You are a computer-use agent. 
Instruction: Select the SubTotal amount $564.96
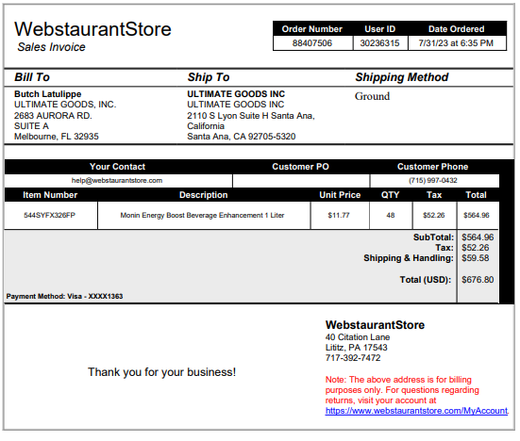point(478,237)
